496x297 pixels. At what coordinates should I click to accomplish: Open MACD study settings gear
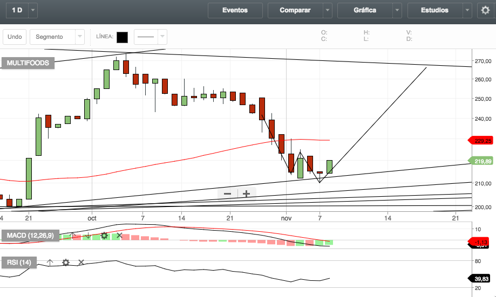point(104,236)
